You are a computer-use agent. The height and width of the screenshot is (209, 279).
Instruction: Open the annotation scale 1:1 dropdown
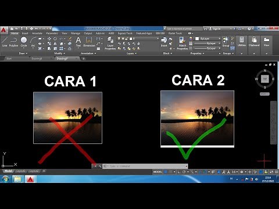[235, 172]
